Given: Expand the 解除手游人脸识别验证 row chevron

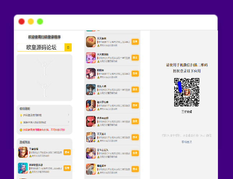Looking at the screenshot, I should (68, 122).
